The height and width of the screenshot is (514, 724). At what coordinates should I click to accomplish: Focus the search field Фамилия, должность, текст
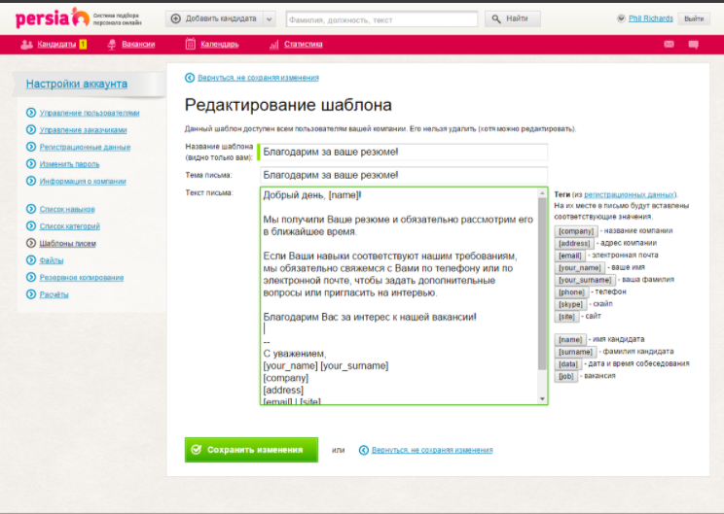(381, 19)
